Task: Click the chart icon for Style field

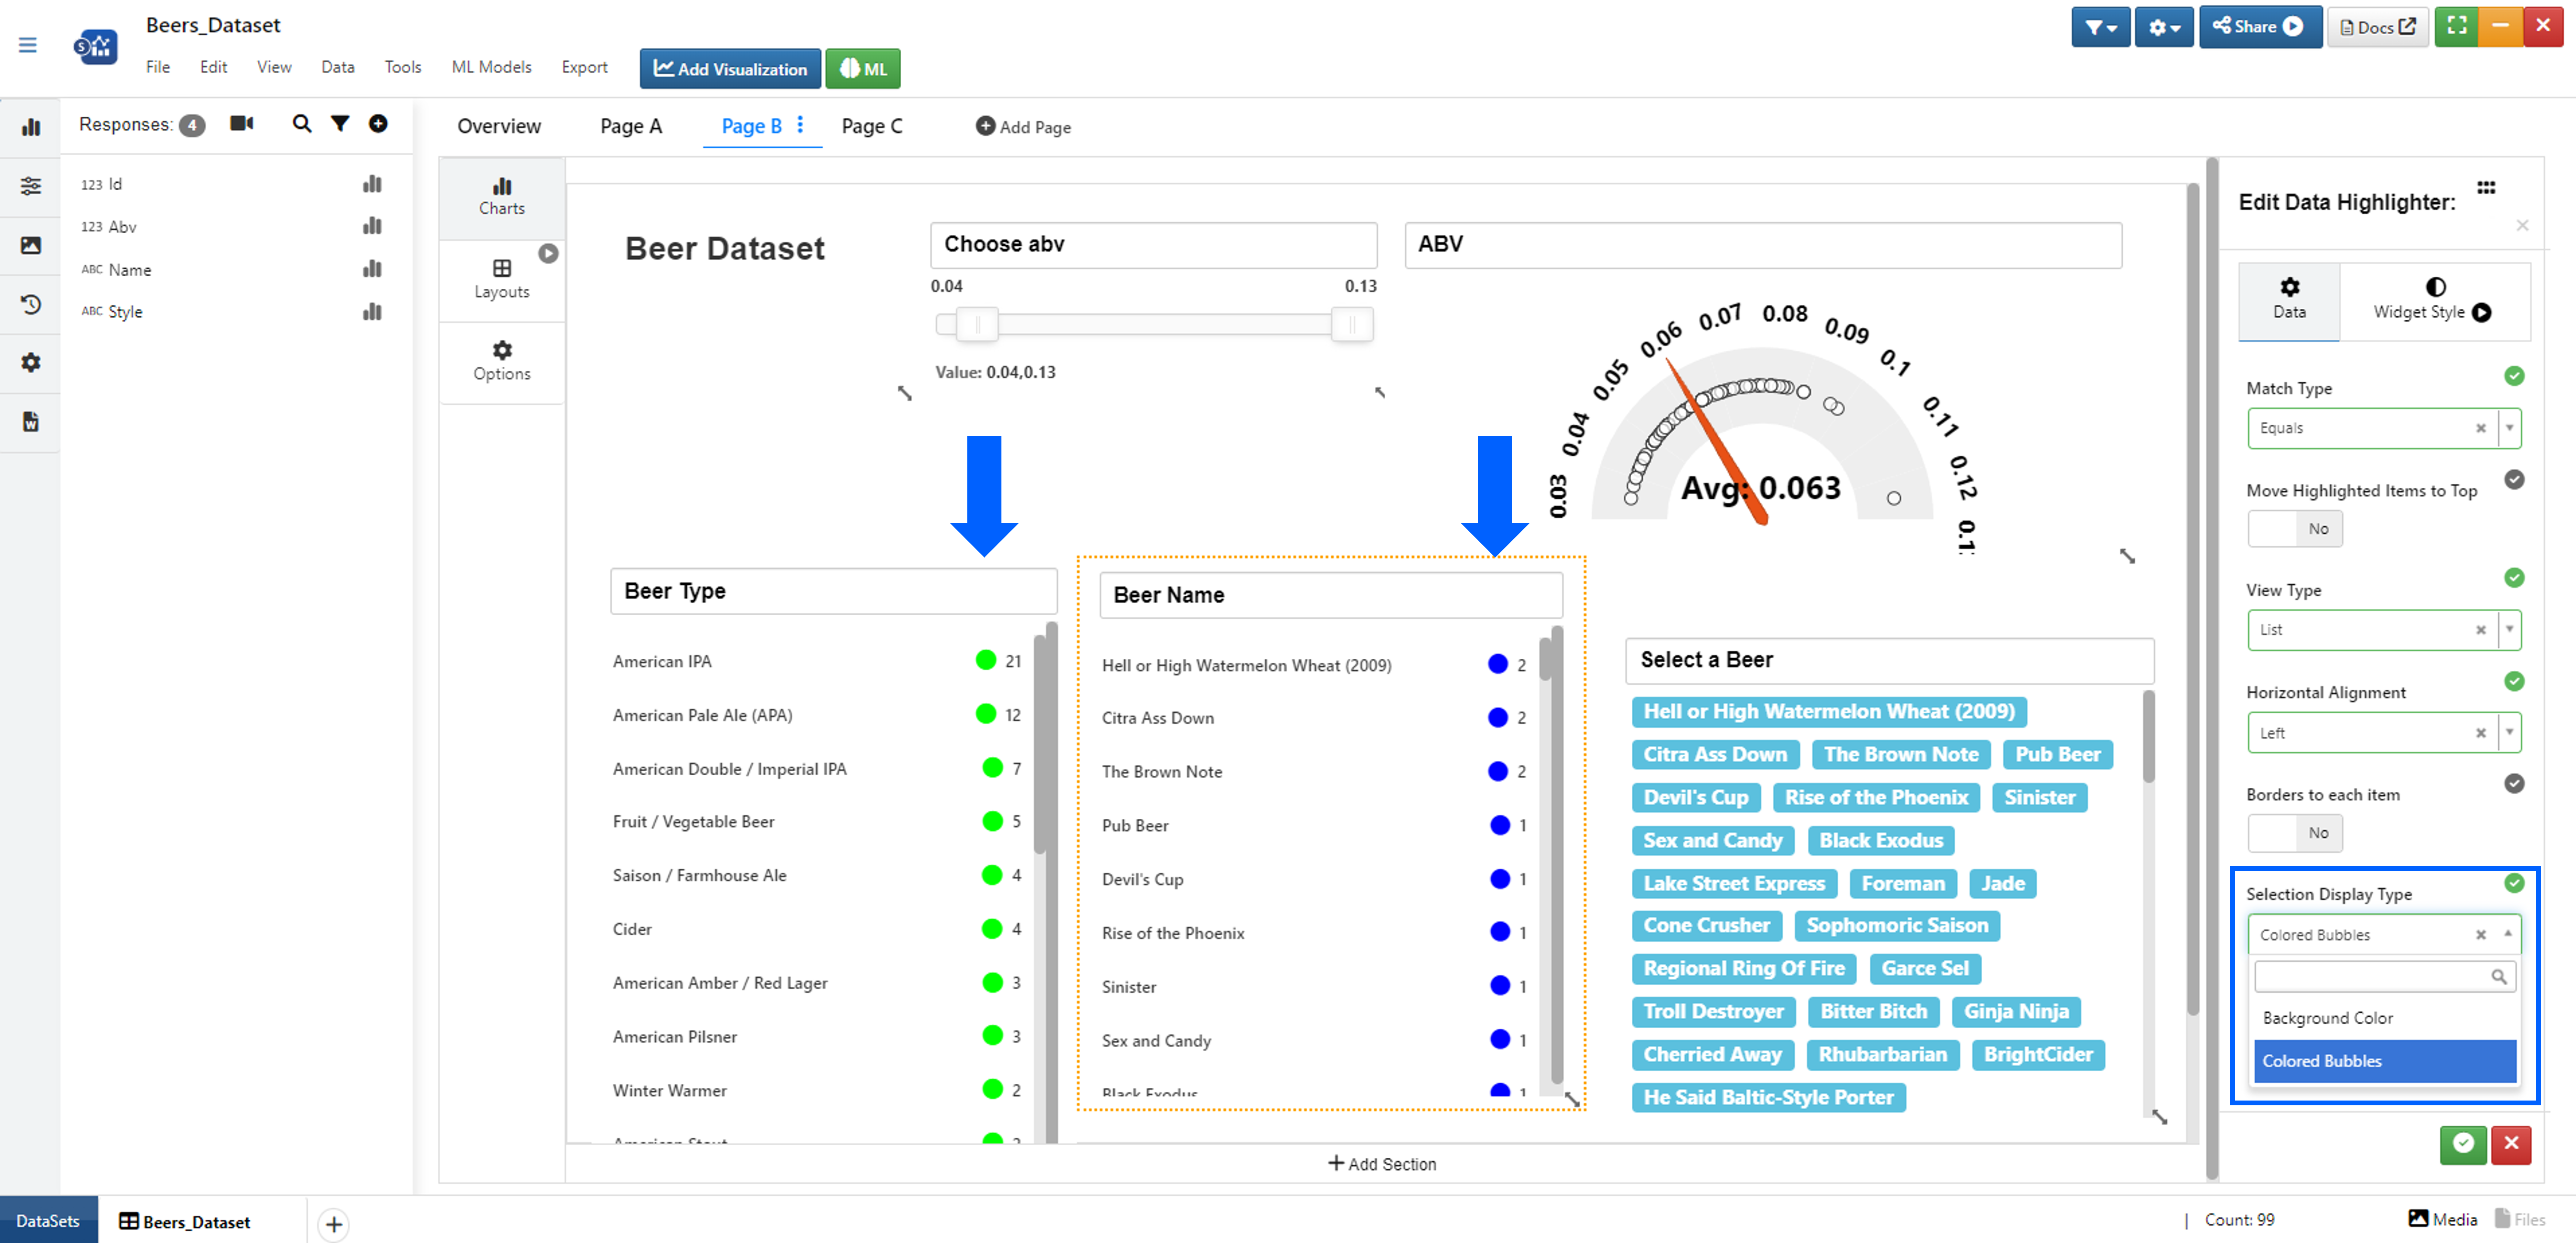Action: [372, 312]
